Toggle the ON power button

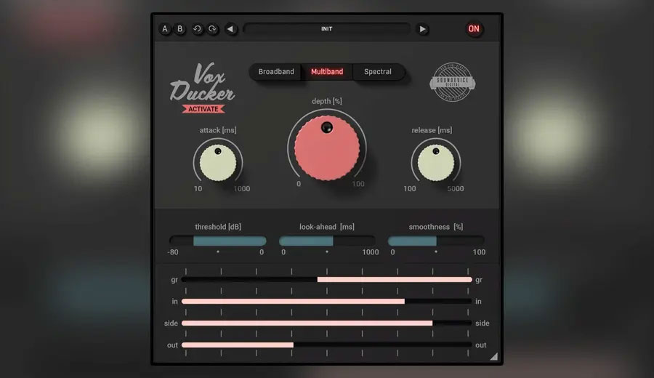(x=474, y=29)
